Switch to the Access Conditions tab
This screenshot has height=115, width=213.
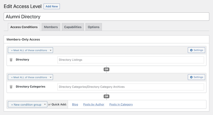coord(24,27)
